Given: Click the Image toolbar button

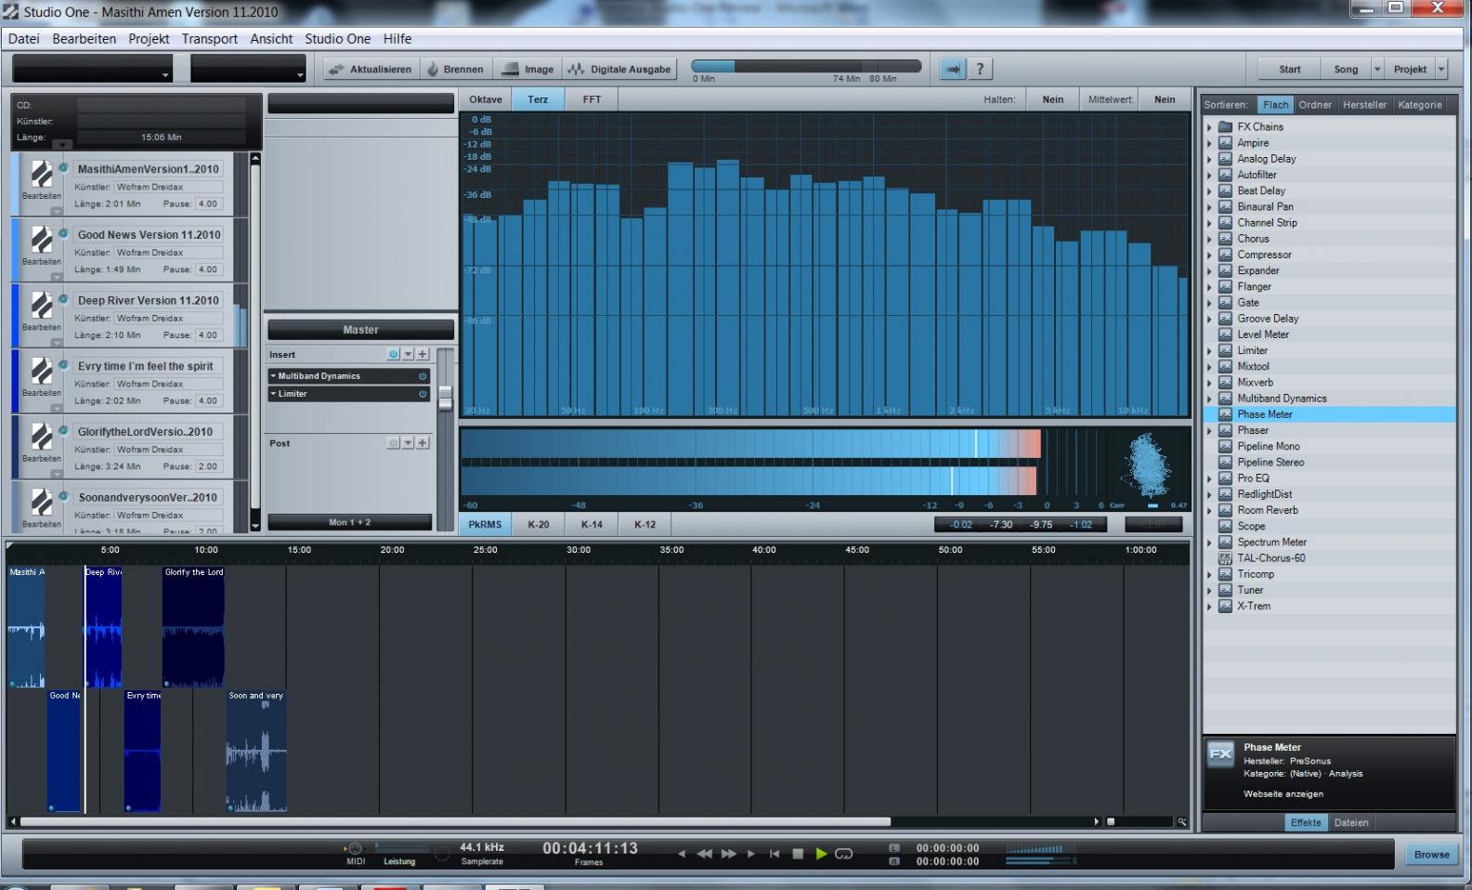Looking at the screenshot, I should [x=528, y=69].
